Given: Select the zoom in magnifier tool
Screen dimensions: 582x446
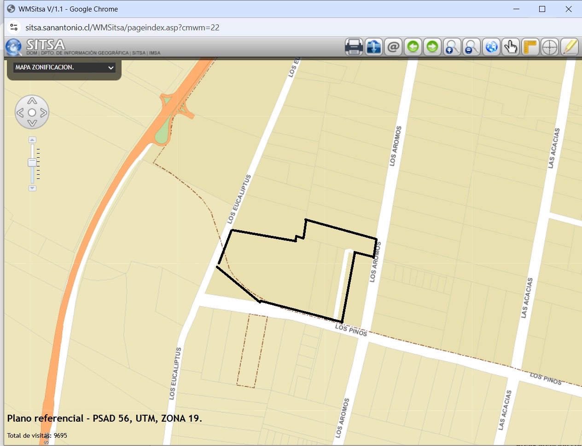Looking at the screenshot, I should (452, 47).
